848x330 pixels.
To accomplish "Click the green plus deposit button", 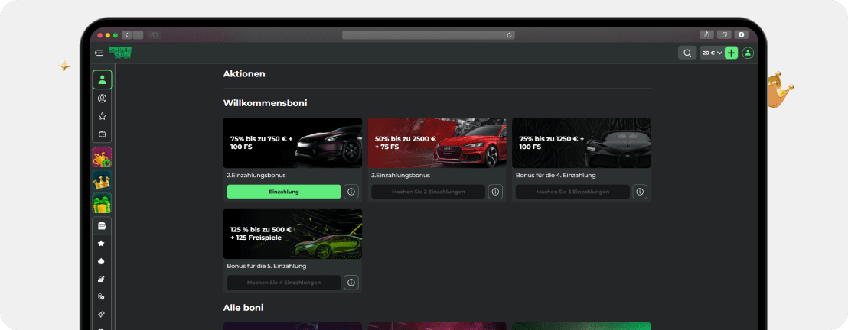I will click(731, 53).
